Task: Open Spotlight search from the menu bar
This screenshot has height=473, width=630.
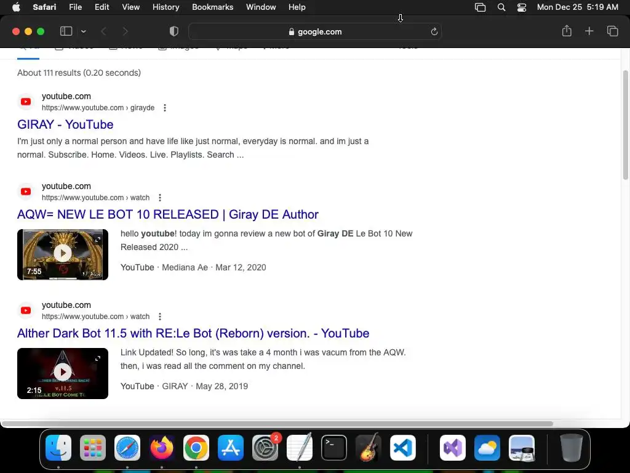Action: 501,7
